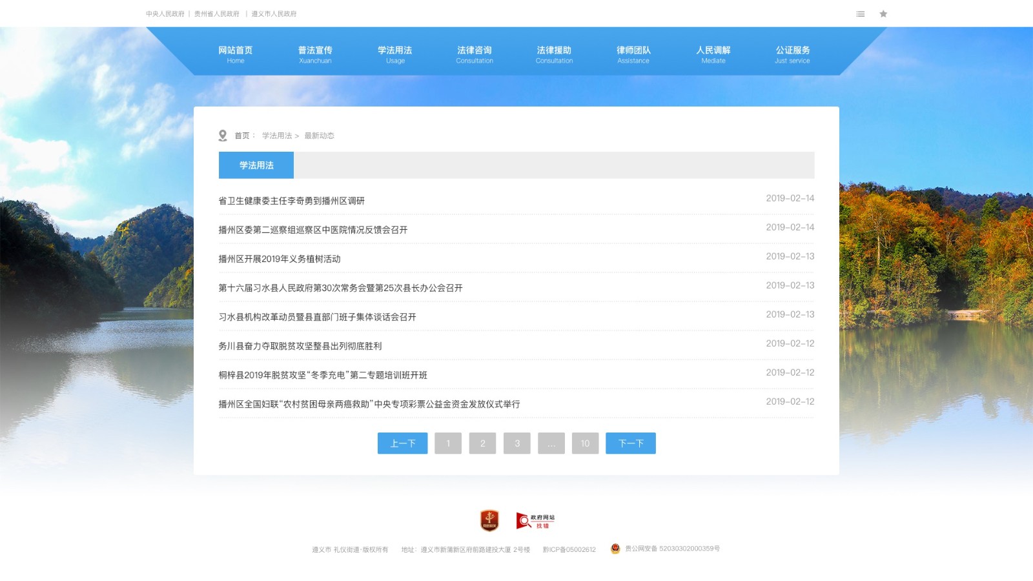This screenshot has height=581, width=1033.
Task: Open the 律师团队 Assistance menu
Action: [633, 54]
